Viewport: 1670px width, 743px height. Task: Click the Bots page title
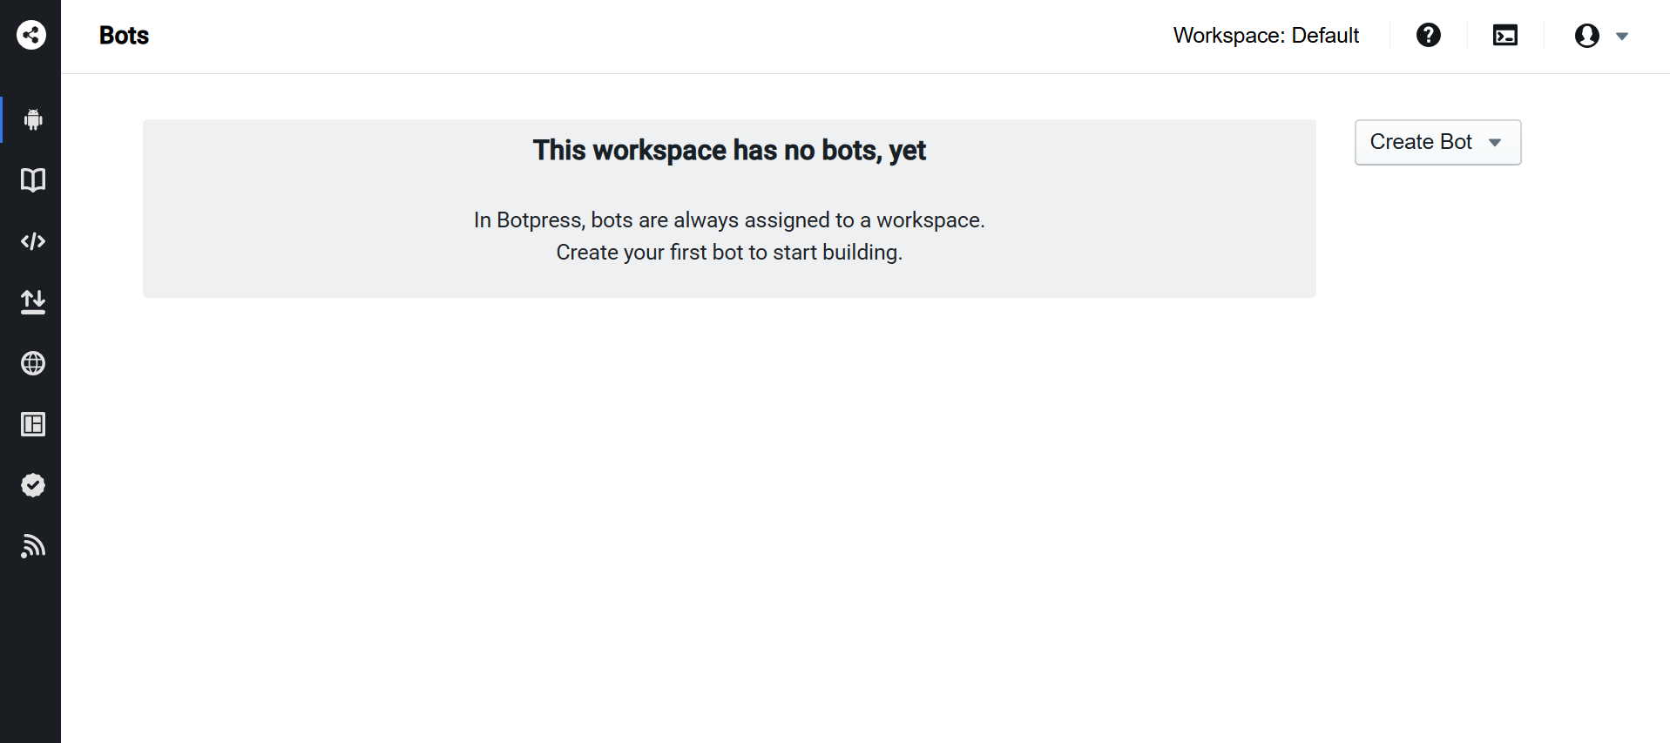coord(124,36)
